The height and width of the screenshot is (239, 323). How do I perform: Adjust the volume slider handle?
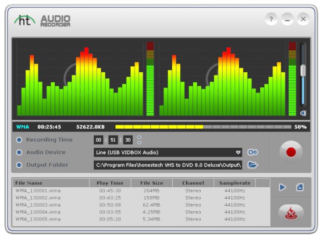(x=303, y=70)
